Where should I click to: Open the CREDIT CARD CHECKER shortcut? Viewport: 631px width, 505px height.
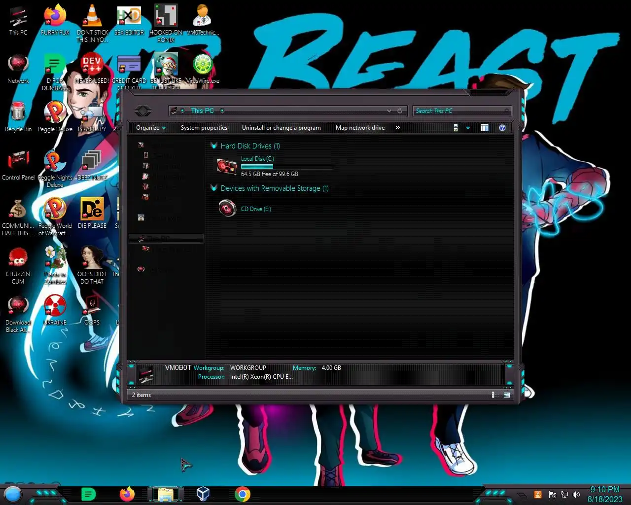click(129, 72)
